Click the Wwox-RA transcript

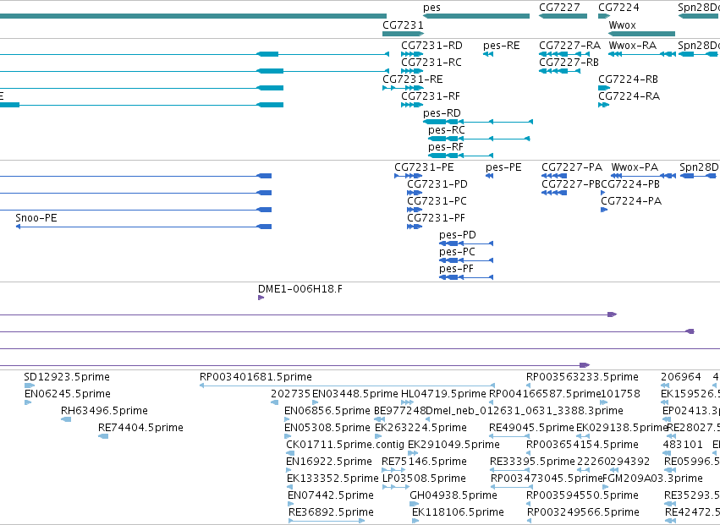coord(642,54)
